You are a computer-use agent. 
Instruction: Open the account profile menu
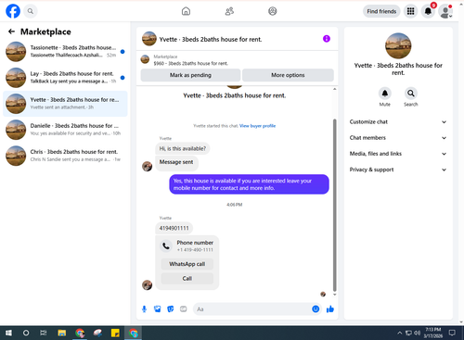[445, 11]
